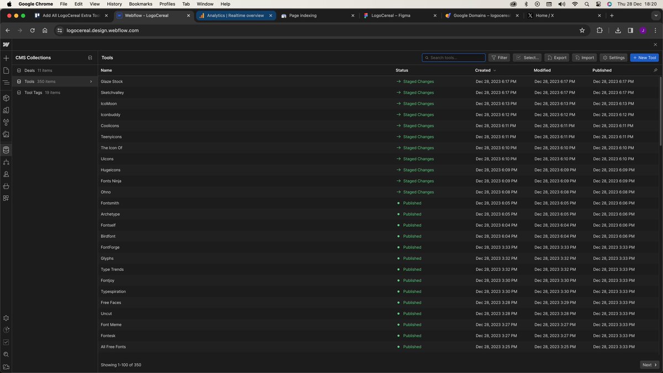The width and height of the screenshot is (663, 373).
Task: Click the create collection icon beside CMS Collections
Action: (90, 57)
